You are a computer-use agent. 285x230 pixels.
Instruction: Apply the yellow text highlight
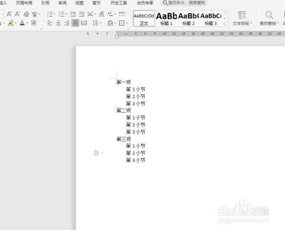[x=11, y=23]
